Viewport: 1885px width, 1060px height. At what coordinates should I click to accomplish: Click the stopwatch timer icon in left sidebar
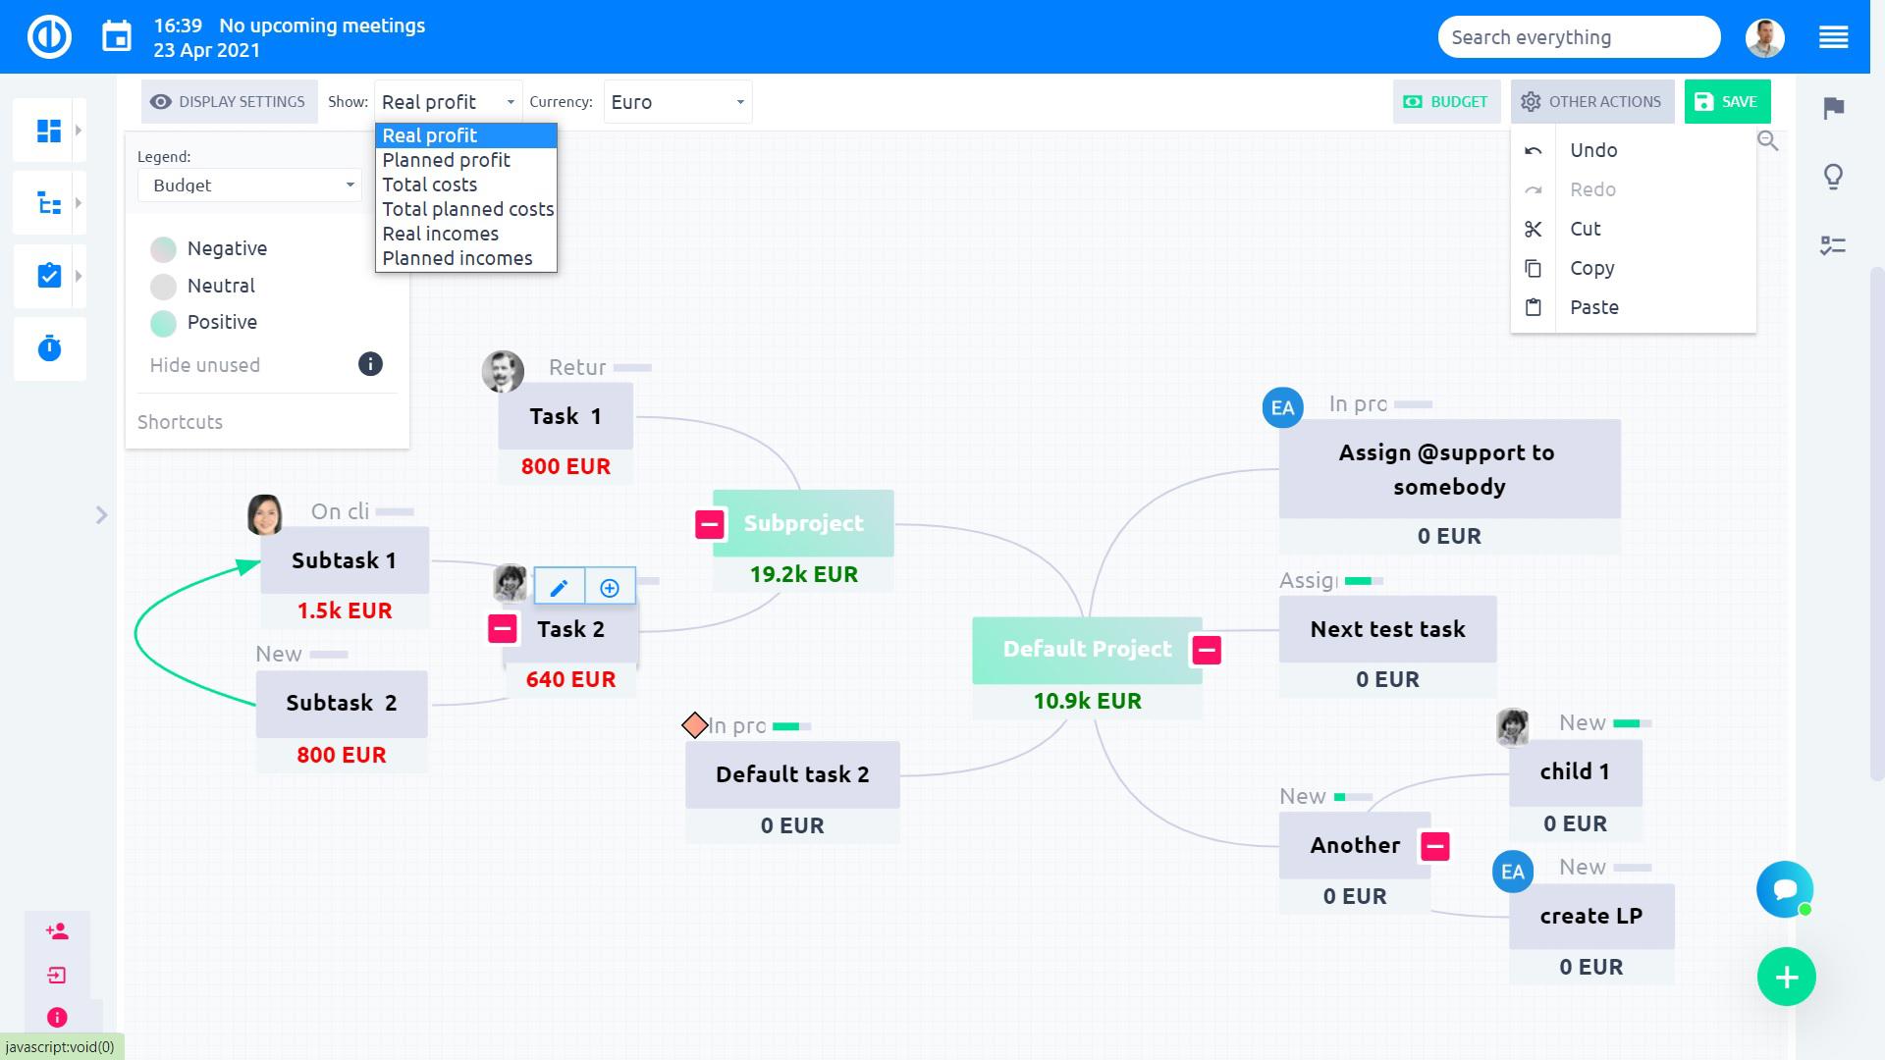pyautogui.click(x=49, y=348)
